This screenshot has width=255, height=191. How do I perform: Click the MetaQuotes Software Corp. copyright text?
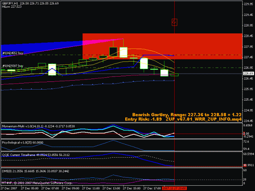coord(37,183)
